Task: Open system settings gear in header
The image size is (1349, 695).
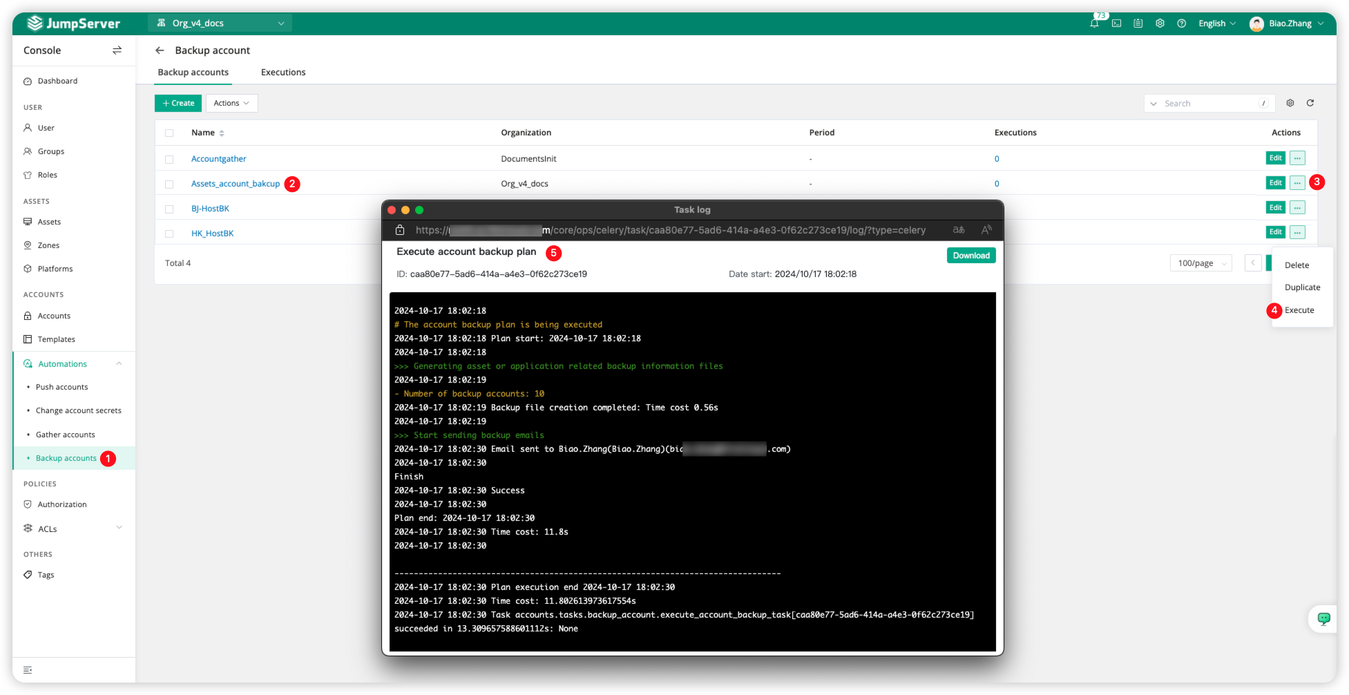Action: coord(1160,23)
